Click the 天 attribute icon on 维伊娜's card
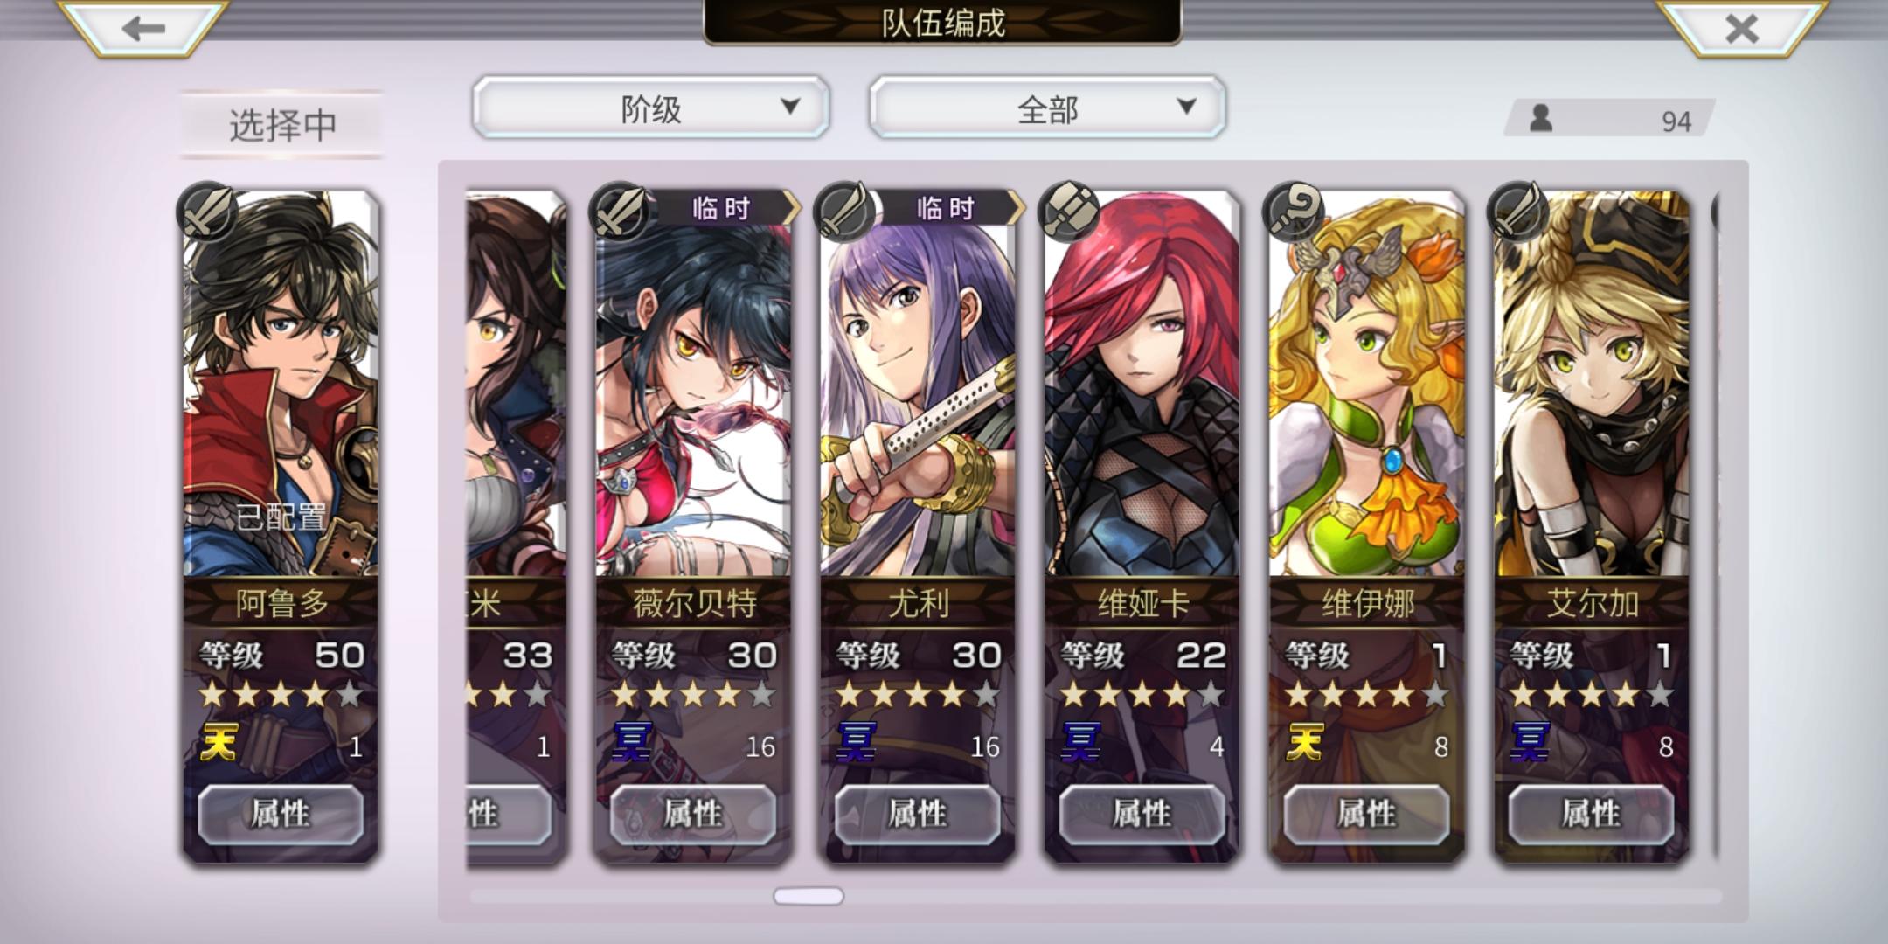This screenshot has width=1888, height=944. [x=1305, y=743]
